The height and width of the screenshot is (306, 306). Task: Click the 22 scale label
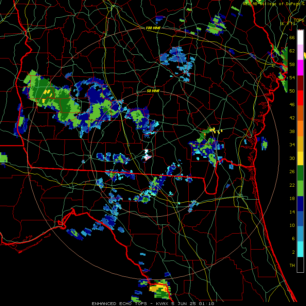point(292,185)
